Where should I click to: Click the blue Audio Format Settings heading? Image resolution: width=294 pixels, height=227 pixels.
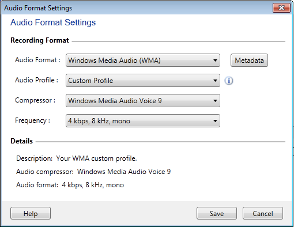point(53,22)
